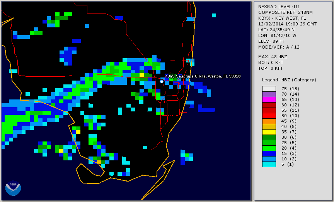The height and width of the screenshot is (202, 334).
Task: Select the 70 dBZ purple legend swatch
Action: point(269,94)
